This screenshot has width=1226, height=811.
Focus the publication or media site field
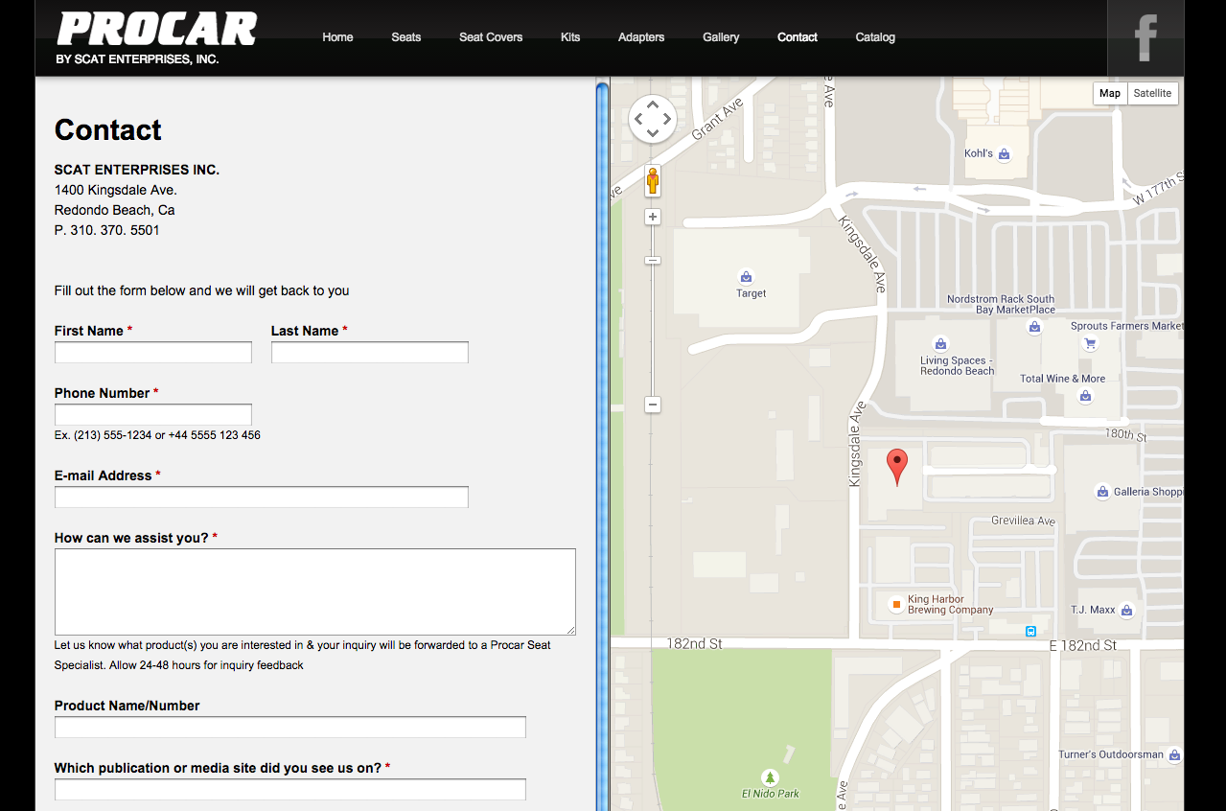(x=290, y=790)
